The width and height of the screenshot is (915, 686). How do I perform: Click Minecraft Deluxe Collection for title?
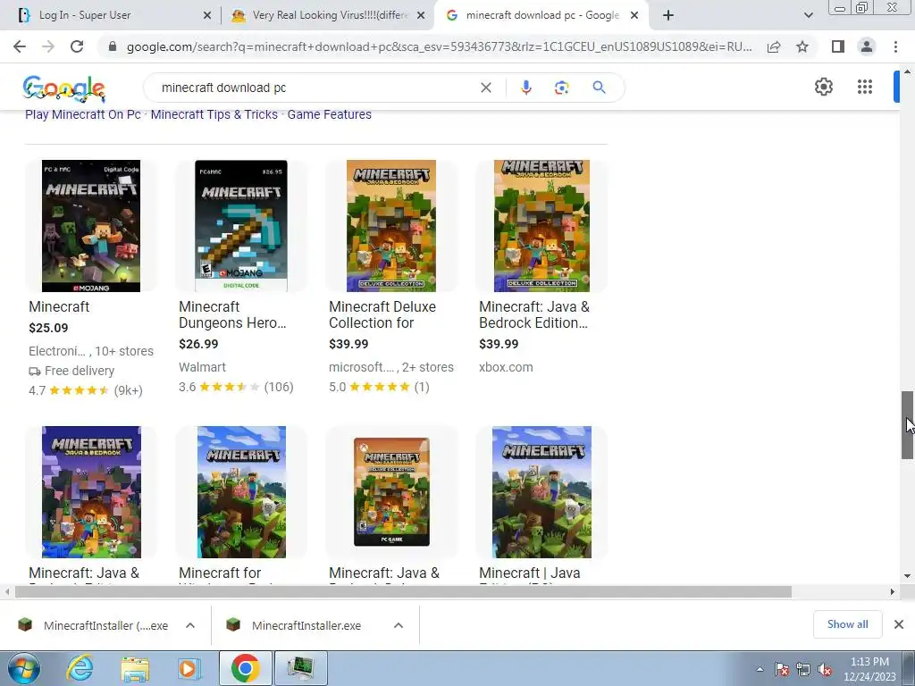tap(382, 314)
